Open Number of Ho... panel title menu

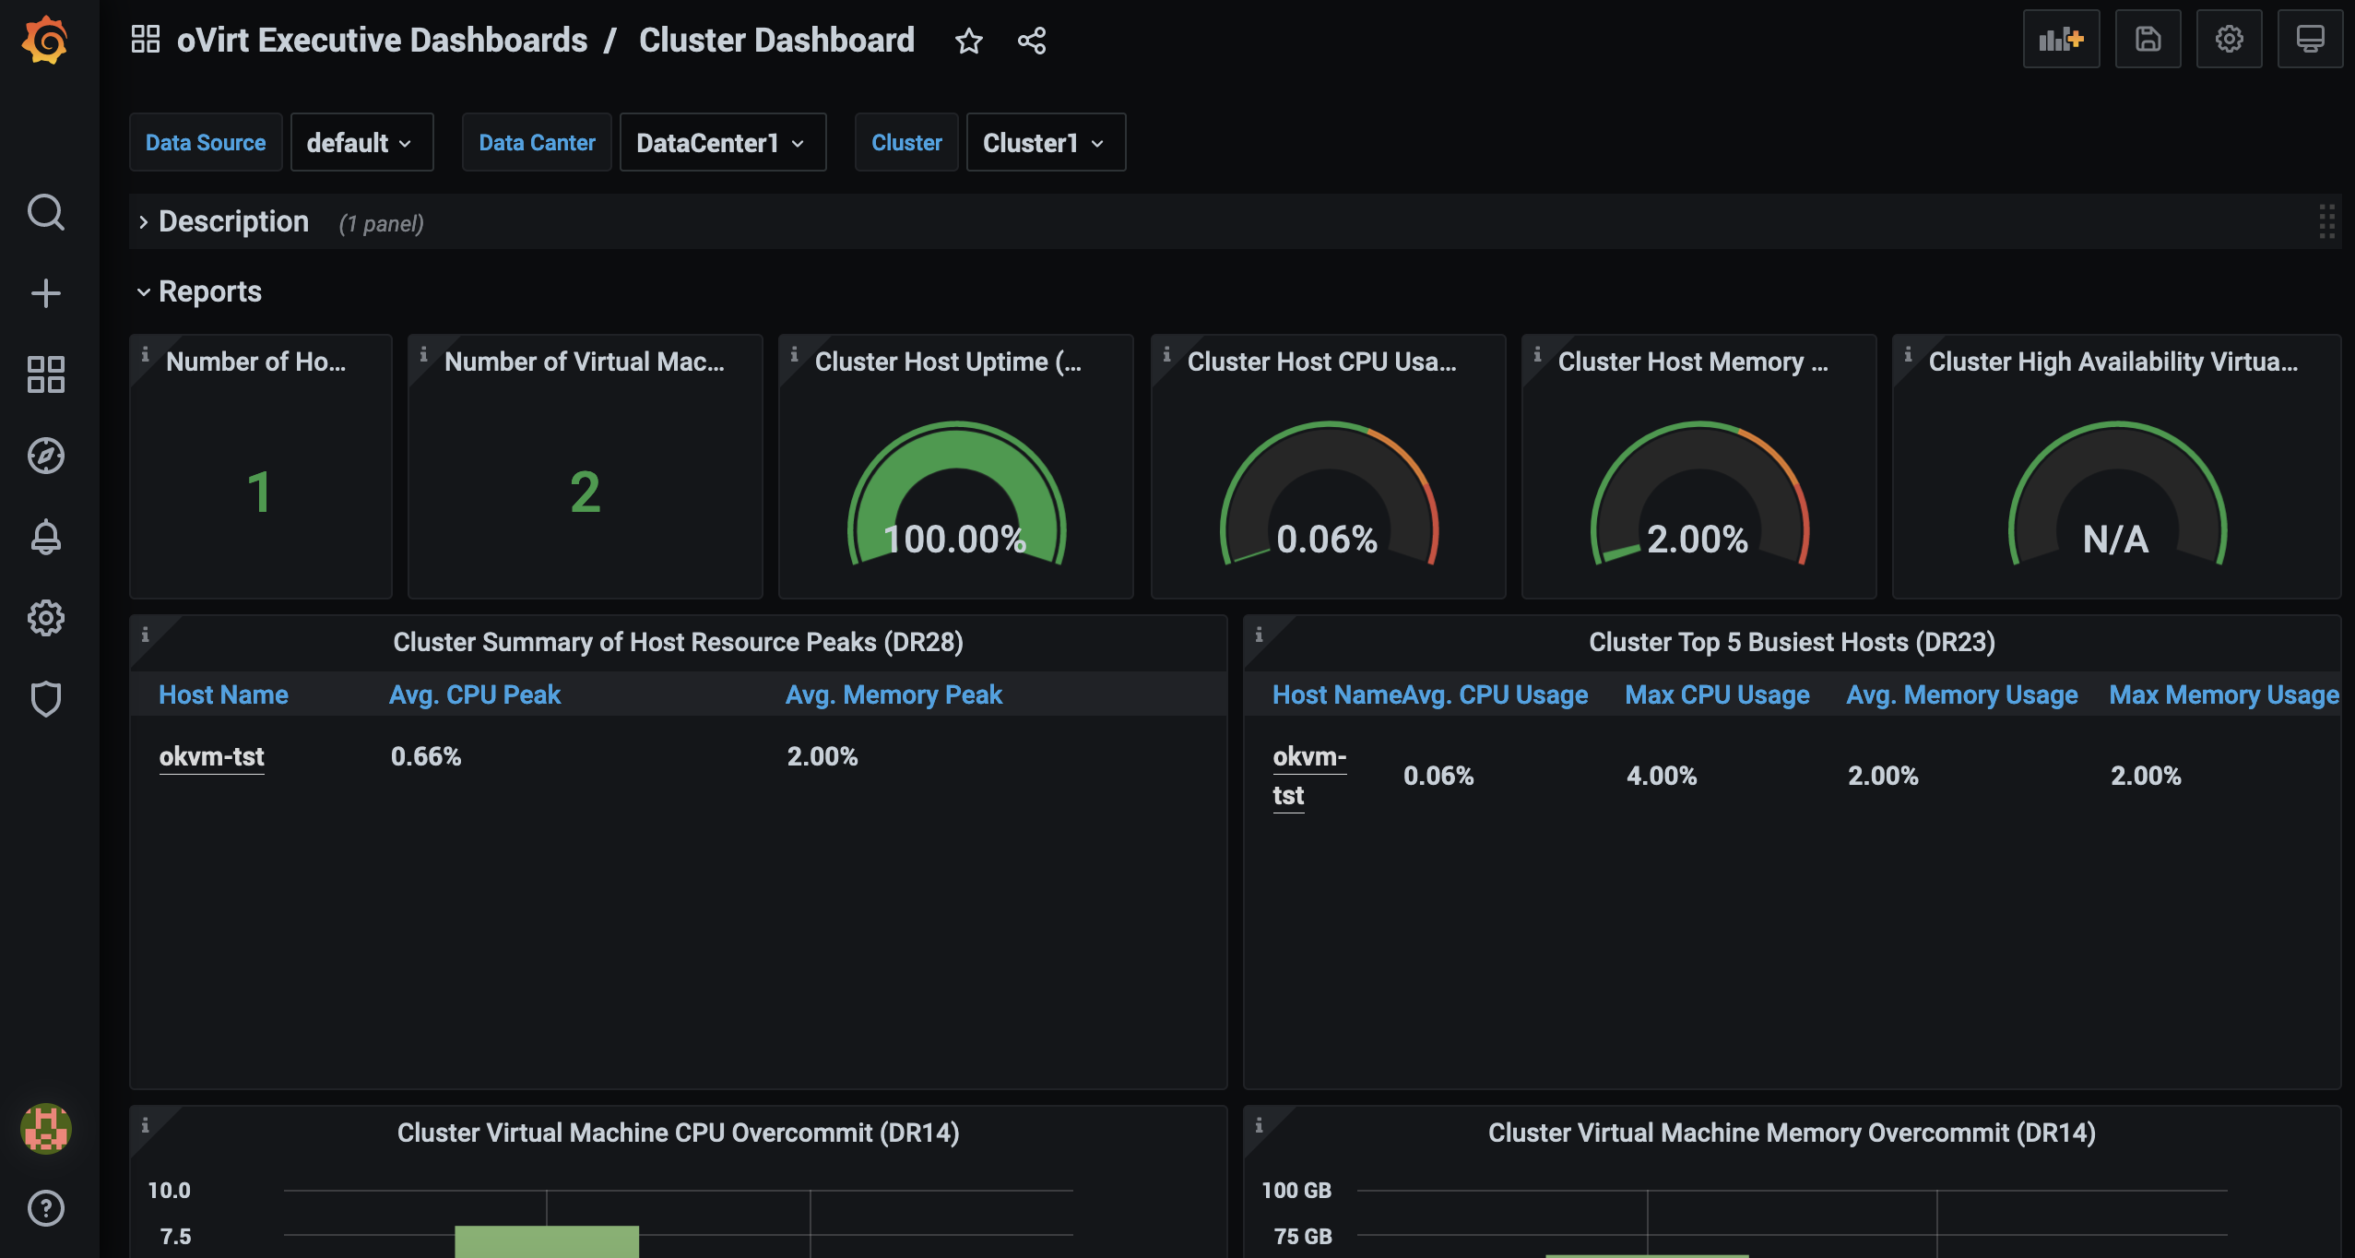(x=256, y=362)
